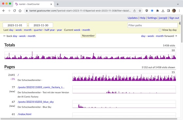Sign out of GoatCounter
This screenshot has width=183, height=120.
[x=174, y=18]
